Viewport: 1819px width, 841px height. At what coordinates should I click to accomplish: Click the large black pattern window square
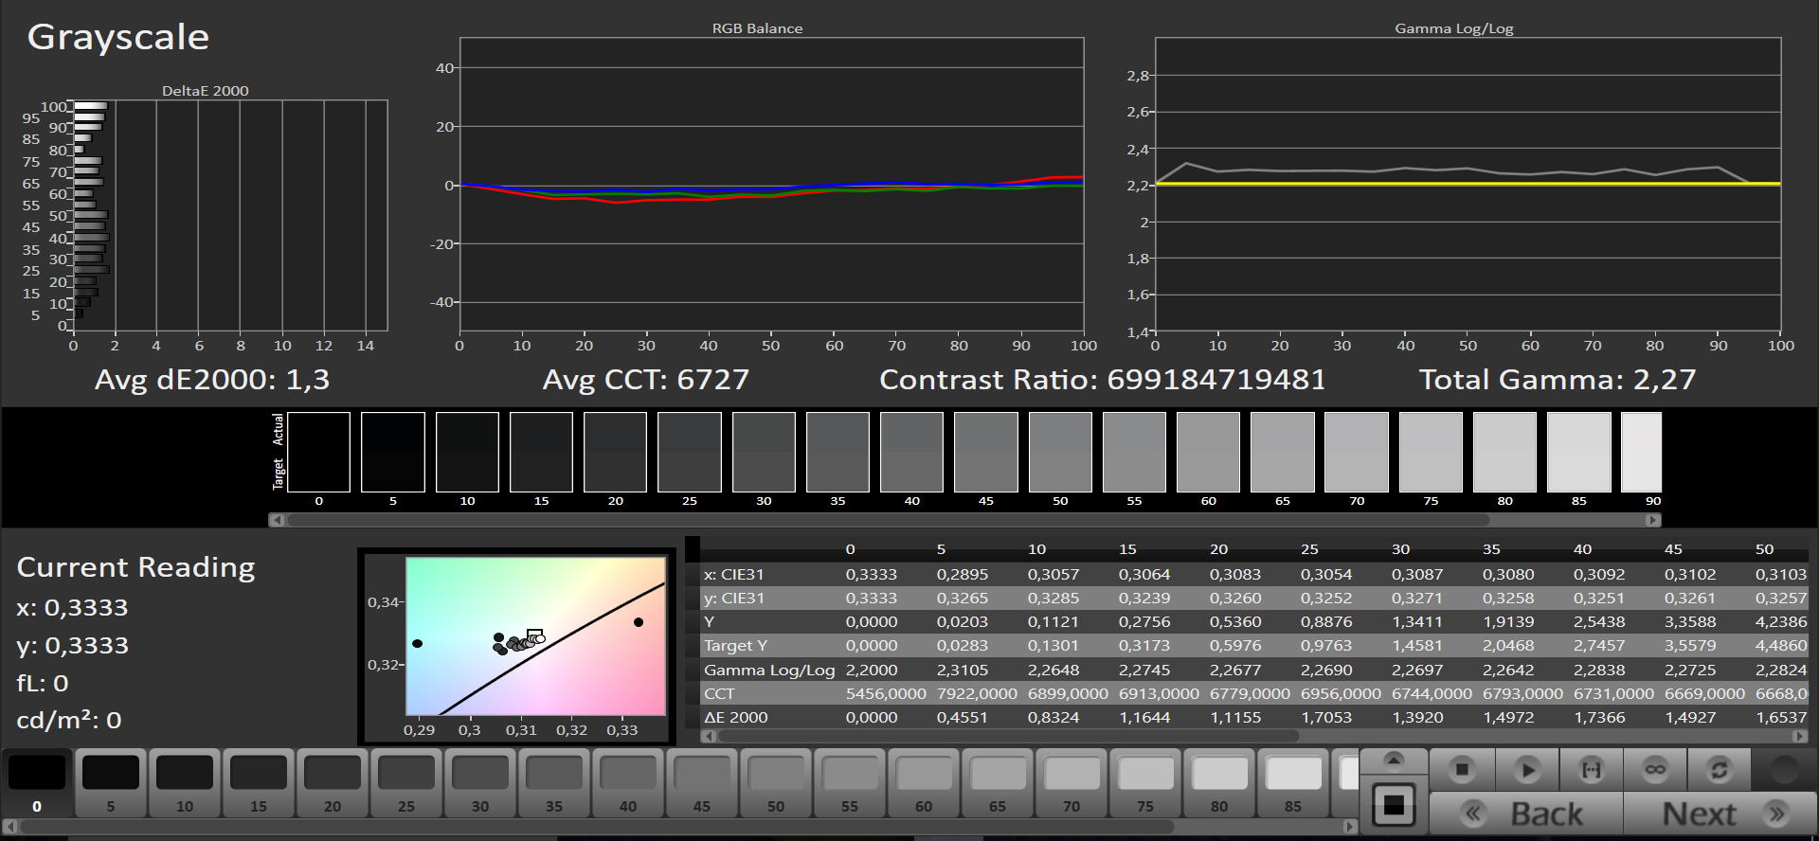(x=1394, y=806)
